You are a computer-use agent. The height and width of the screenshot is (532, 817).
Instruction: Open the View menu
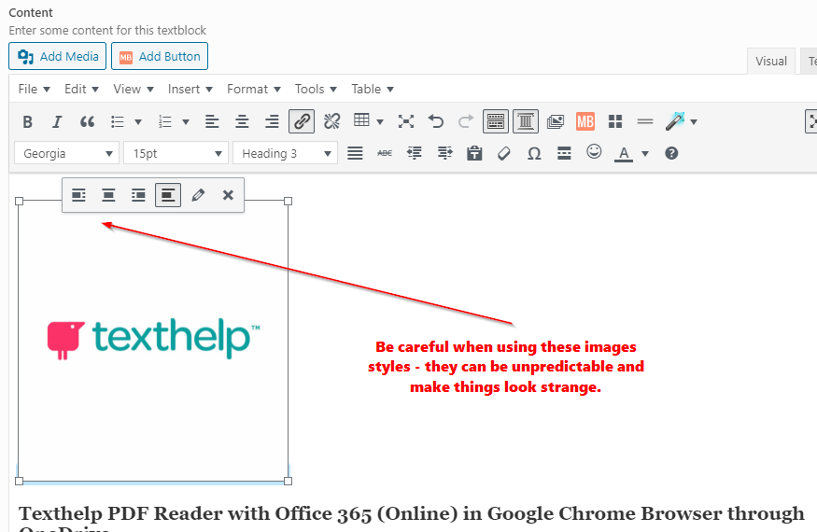[x=134, y=89]
